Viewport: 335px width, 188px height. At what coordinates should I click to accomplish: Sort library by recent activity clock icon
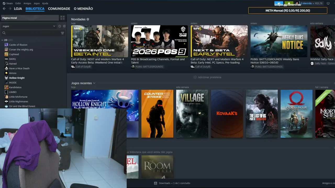pyautogui.click(x=60, y=26)
